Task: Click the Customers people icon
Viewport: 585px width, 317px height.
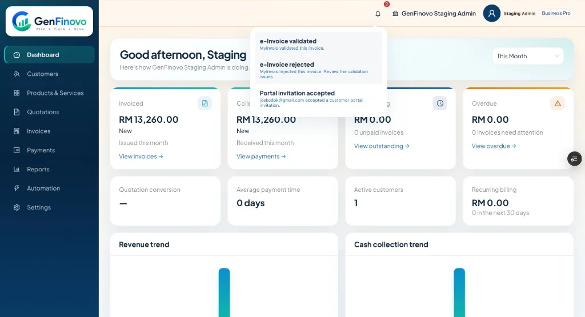Action: pos(17,74)
